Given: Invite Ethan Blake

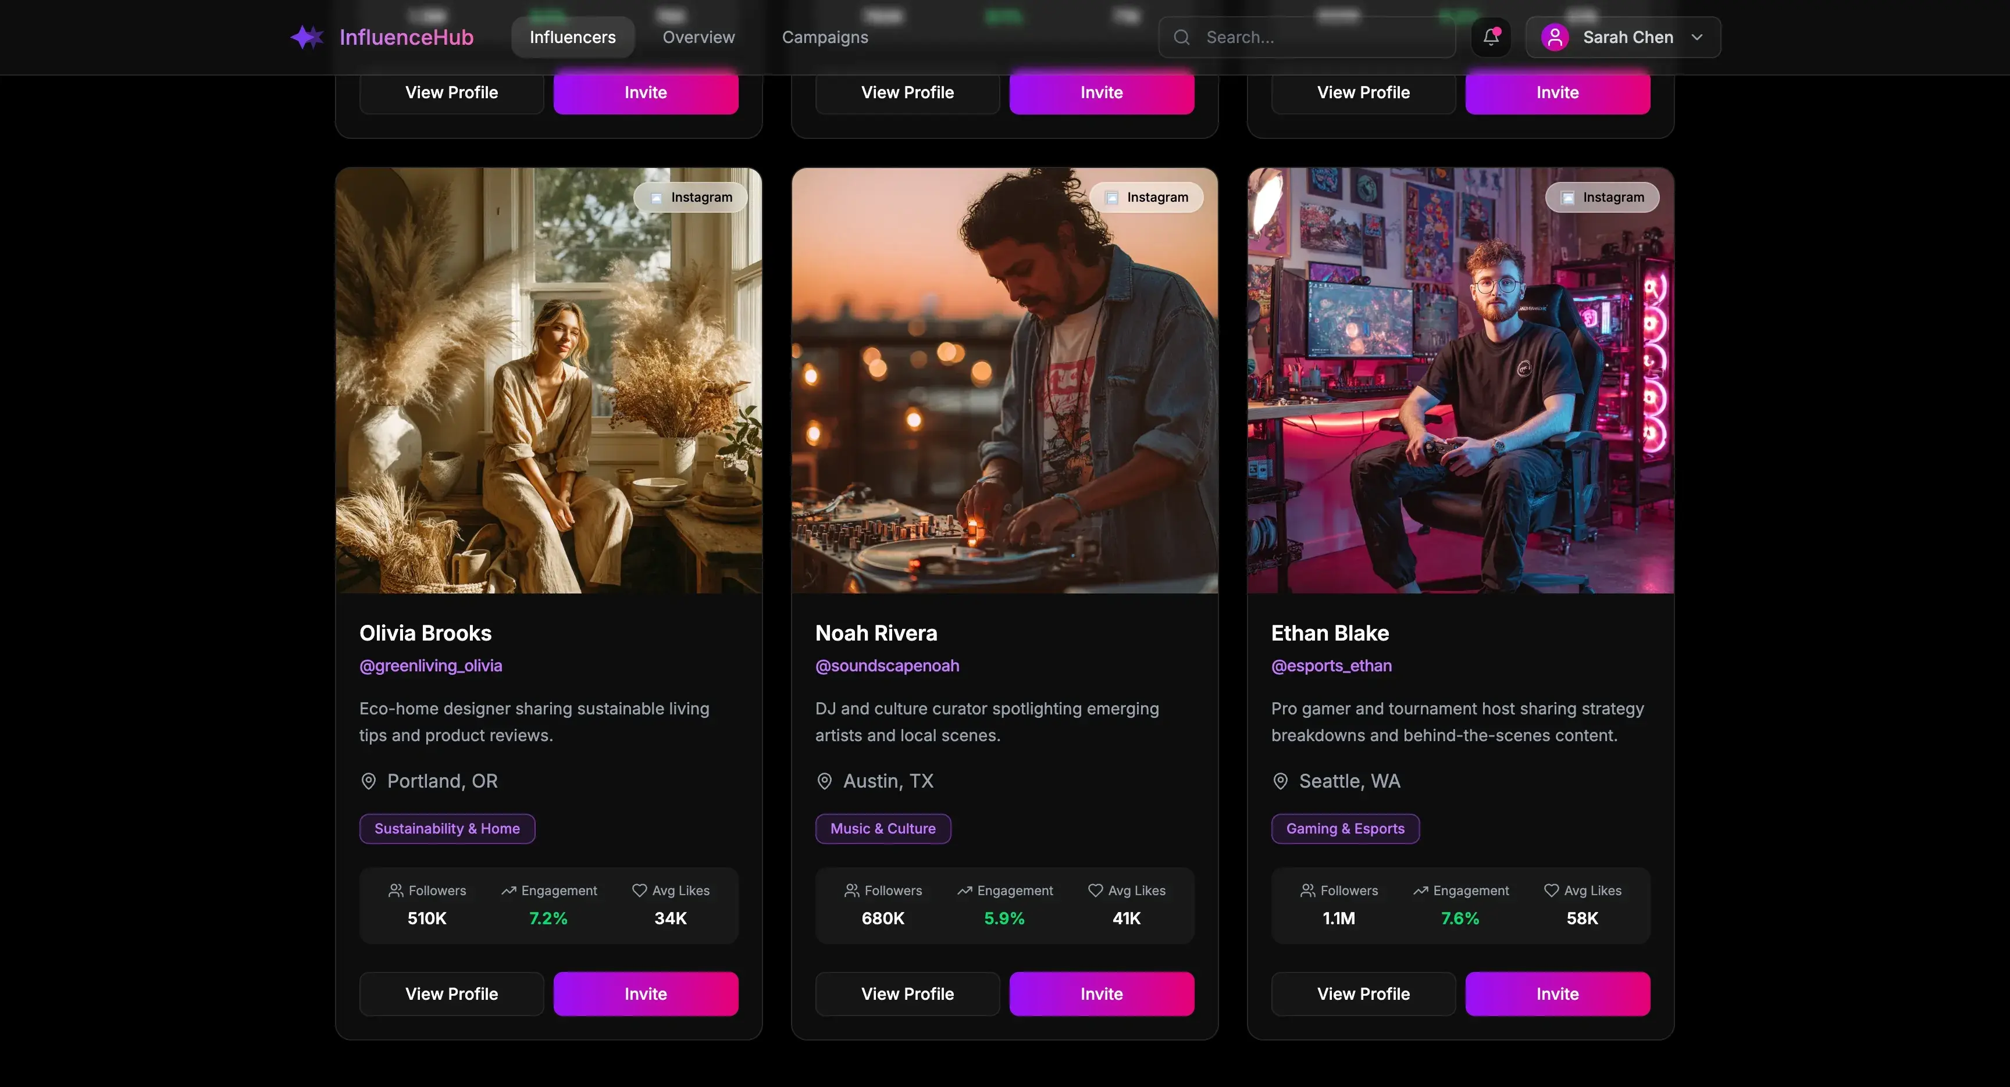Looking at the screenshot, I should click(1557, 993).
